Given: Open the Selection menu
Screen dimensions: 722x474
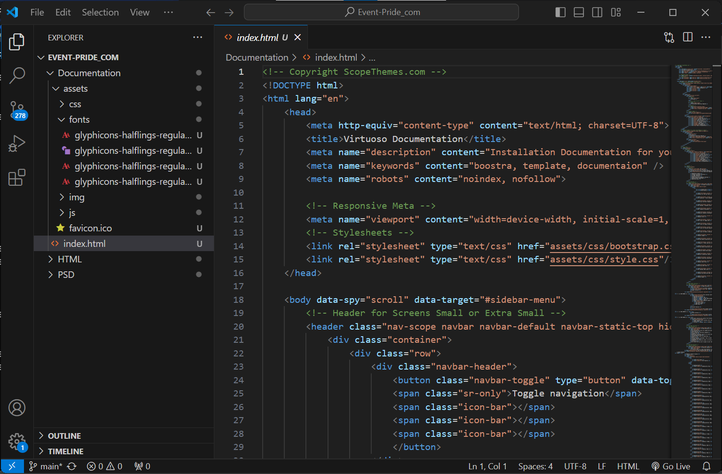Looking at the screenshot, I should pyautogui.click(x=100, y=12).
